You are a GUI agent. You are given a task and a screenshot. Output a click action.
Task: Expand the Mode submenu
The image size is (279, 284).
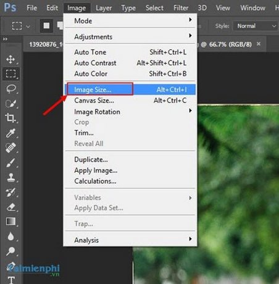130,21
